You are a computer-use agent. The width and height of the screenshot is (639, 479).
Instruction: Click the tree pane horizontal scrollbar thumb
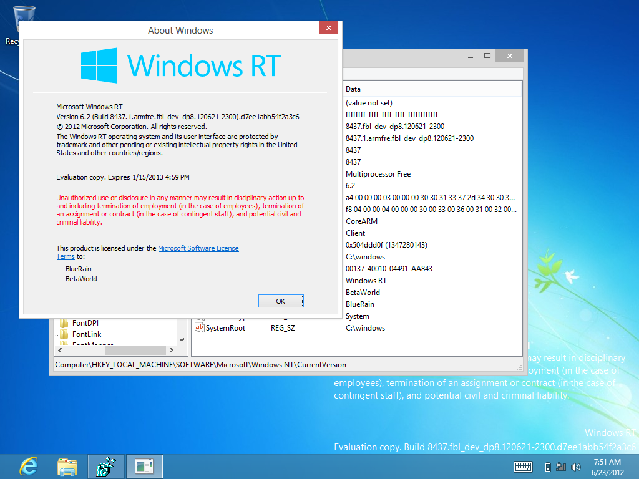pyautogui.click(x=135, y=351)
